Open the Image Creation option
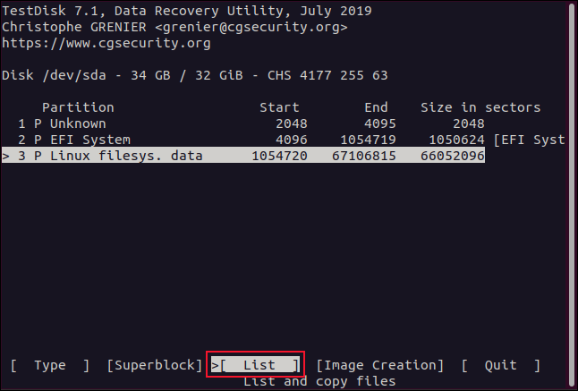The width and height of the screenshot is (578, 391). coord(380,365)
